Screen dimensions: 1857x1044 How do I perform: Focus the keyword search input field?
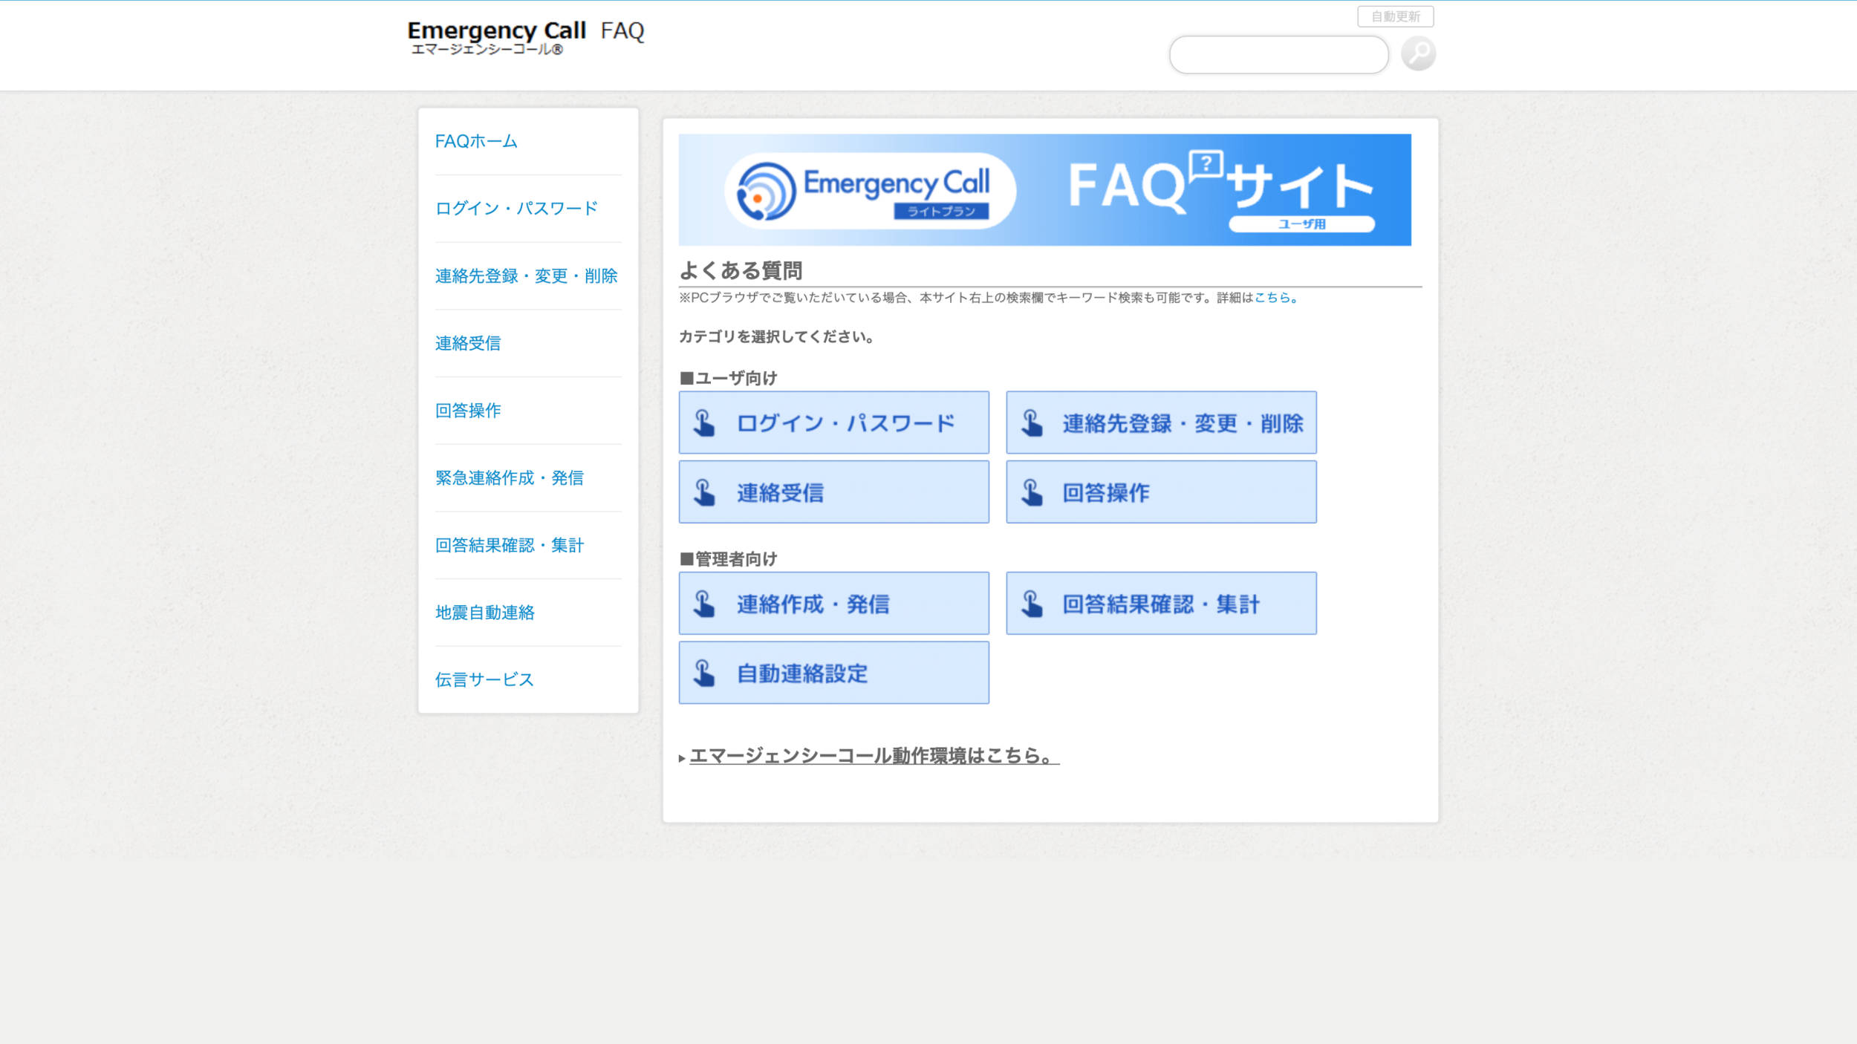1278,55
